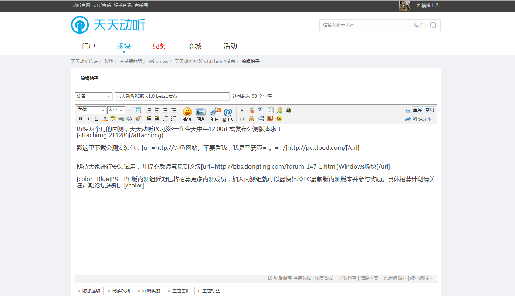Insert a quote block

242,110
